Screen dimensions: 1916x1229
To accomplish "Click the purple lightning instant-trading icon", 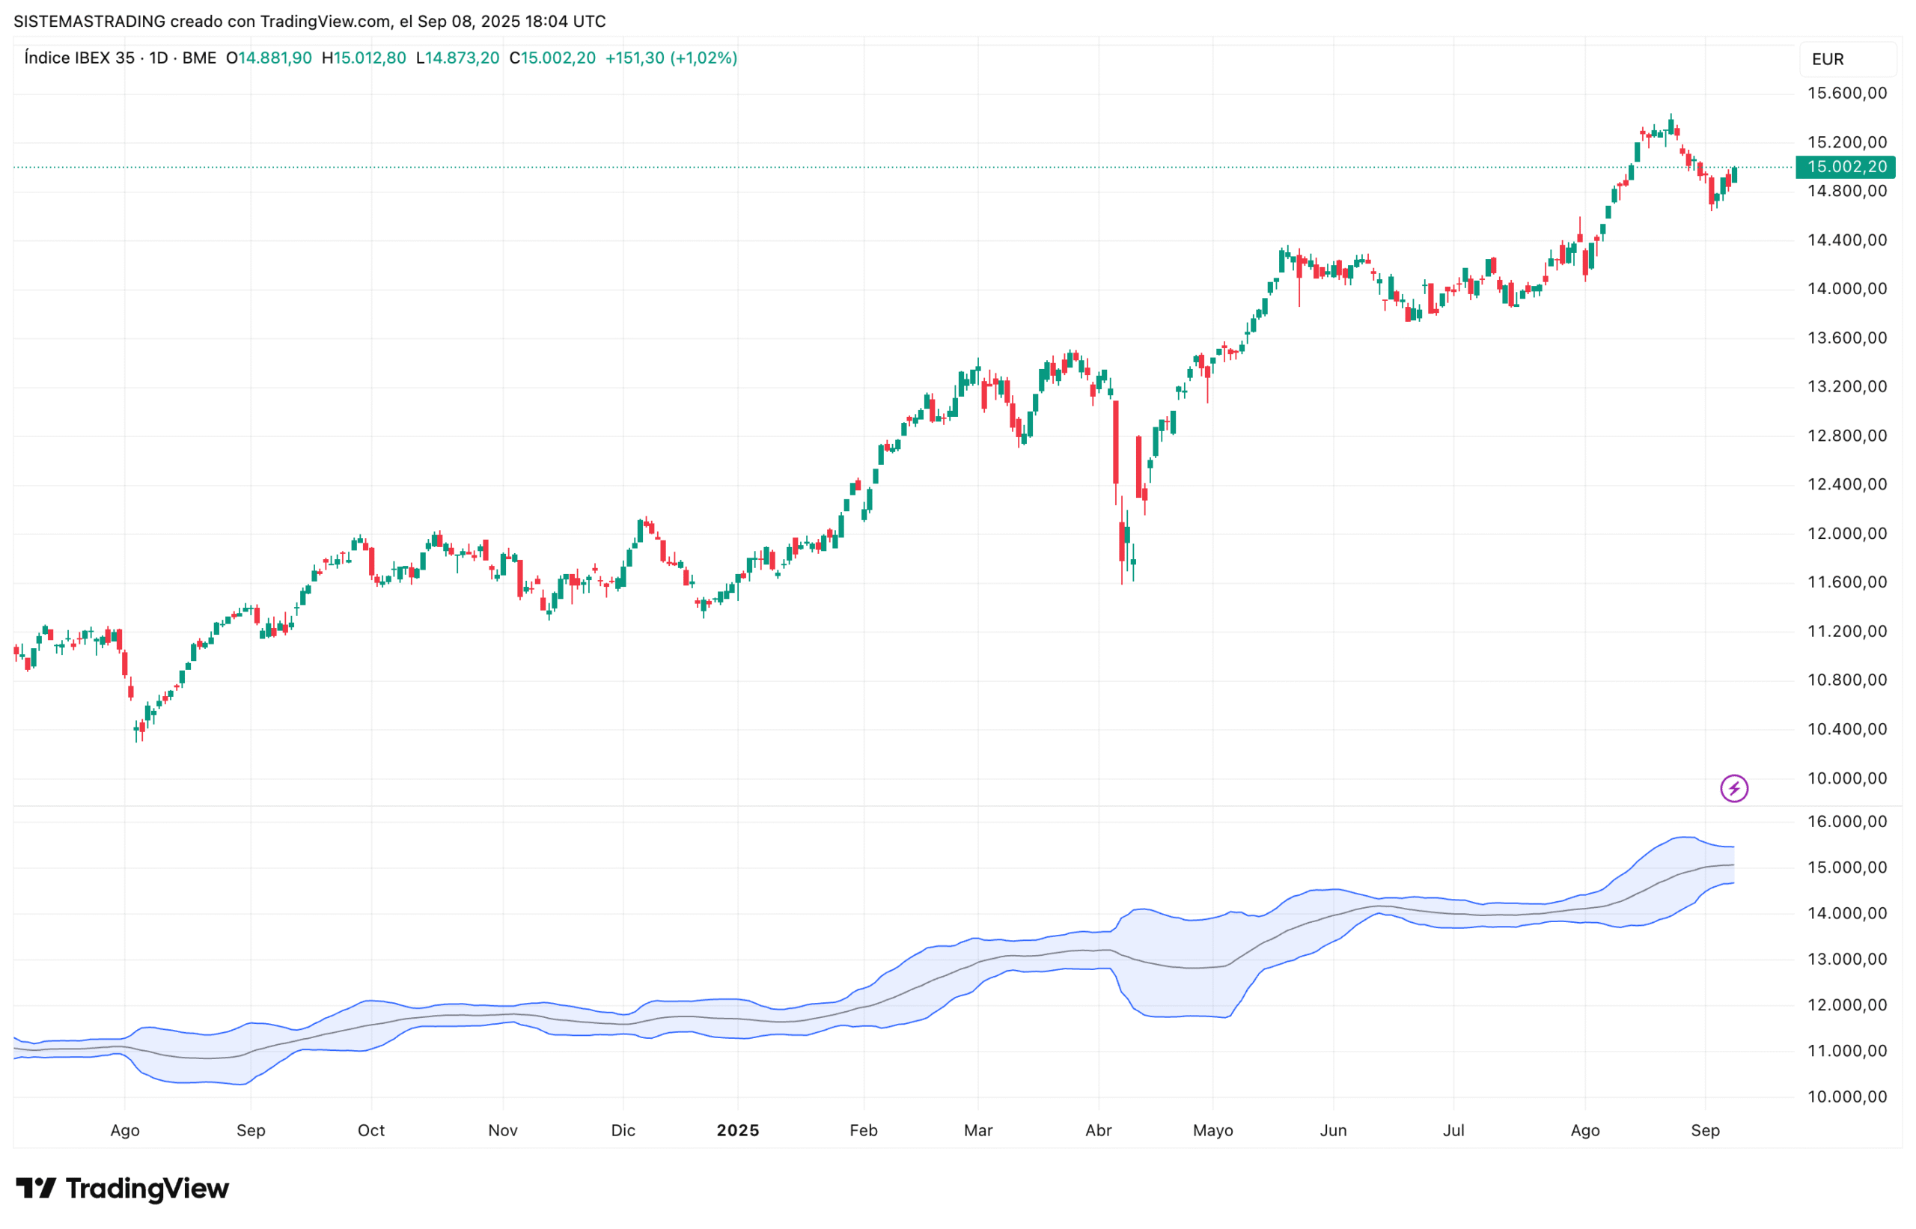I will (x=1733, y=788).
